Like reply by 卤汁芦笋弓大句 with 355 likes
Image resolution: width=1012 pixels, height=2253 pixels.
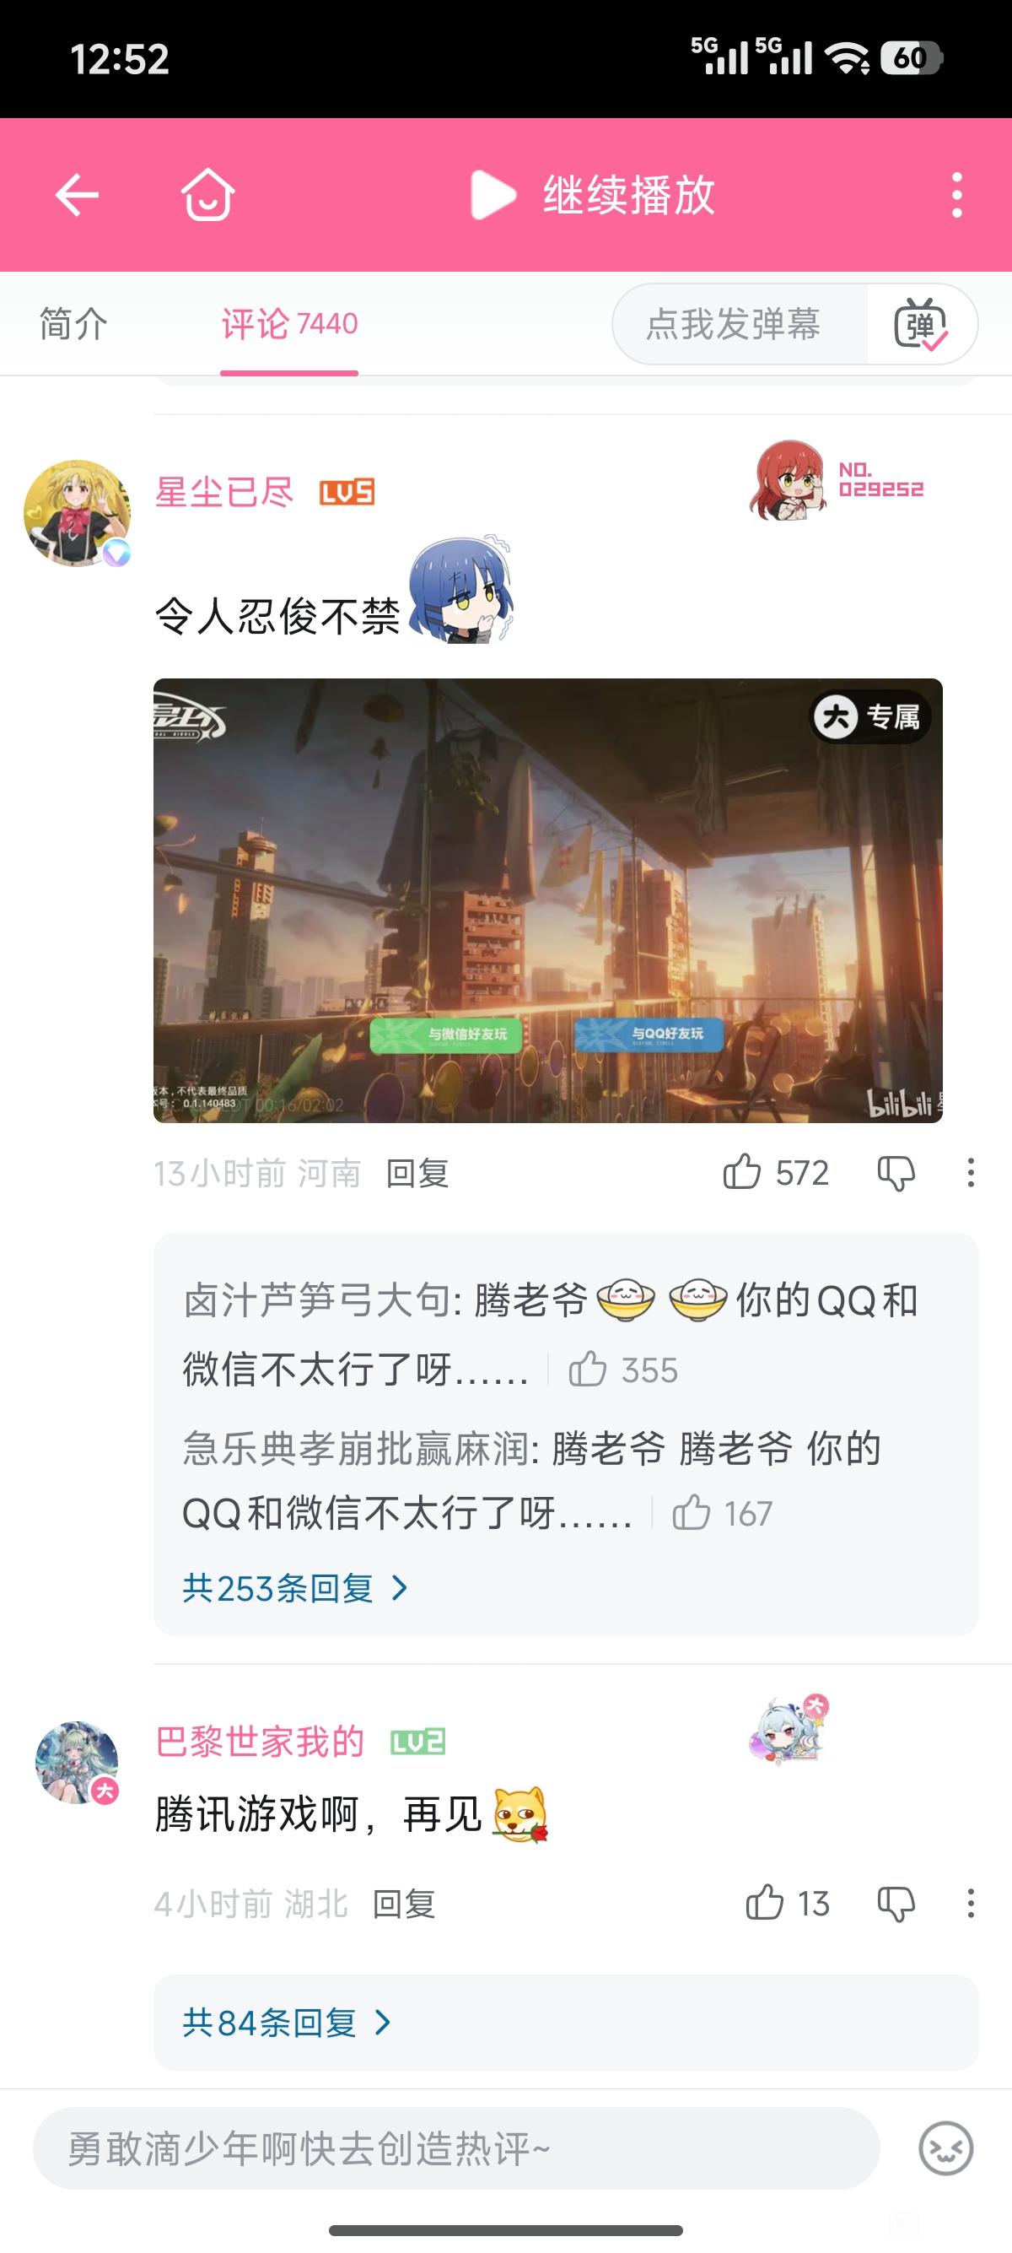587,1370
